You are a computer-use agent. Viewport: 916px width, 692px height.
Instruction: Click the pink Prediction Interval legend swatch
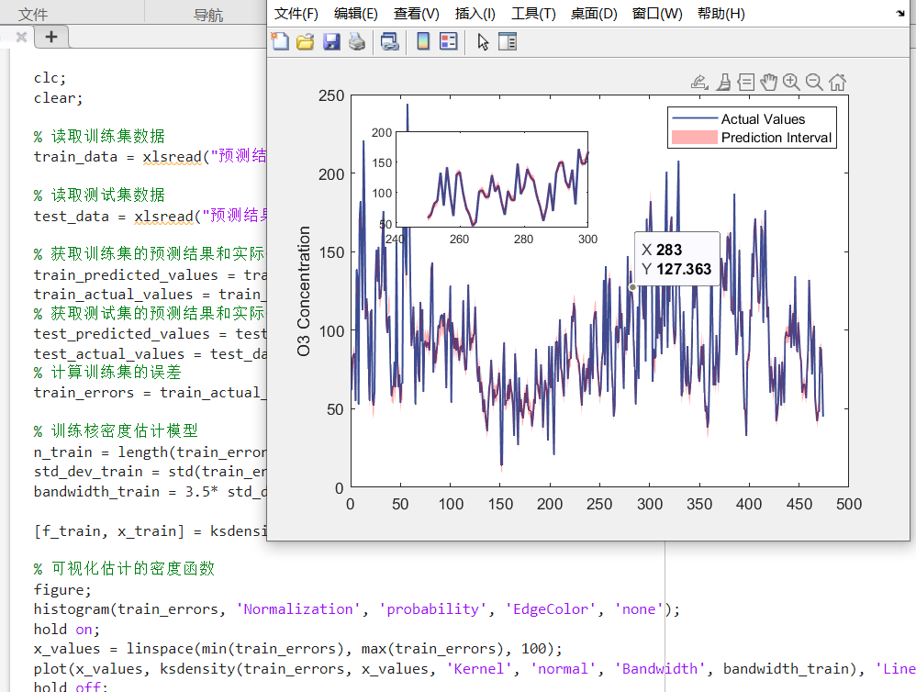[694, 138]
